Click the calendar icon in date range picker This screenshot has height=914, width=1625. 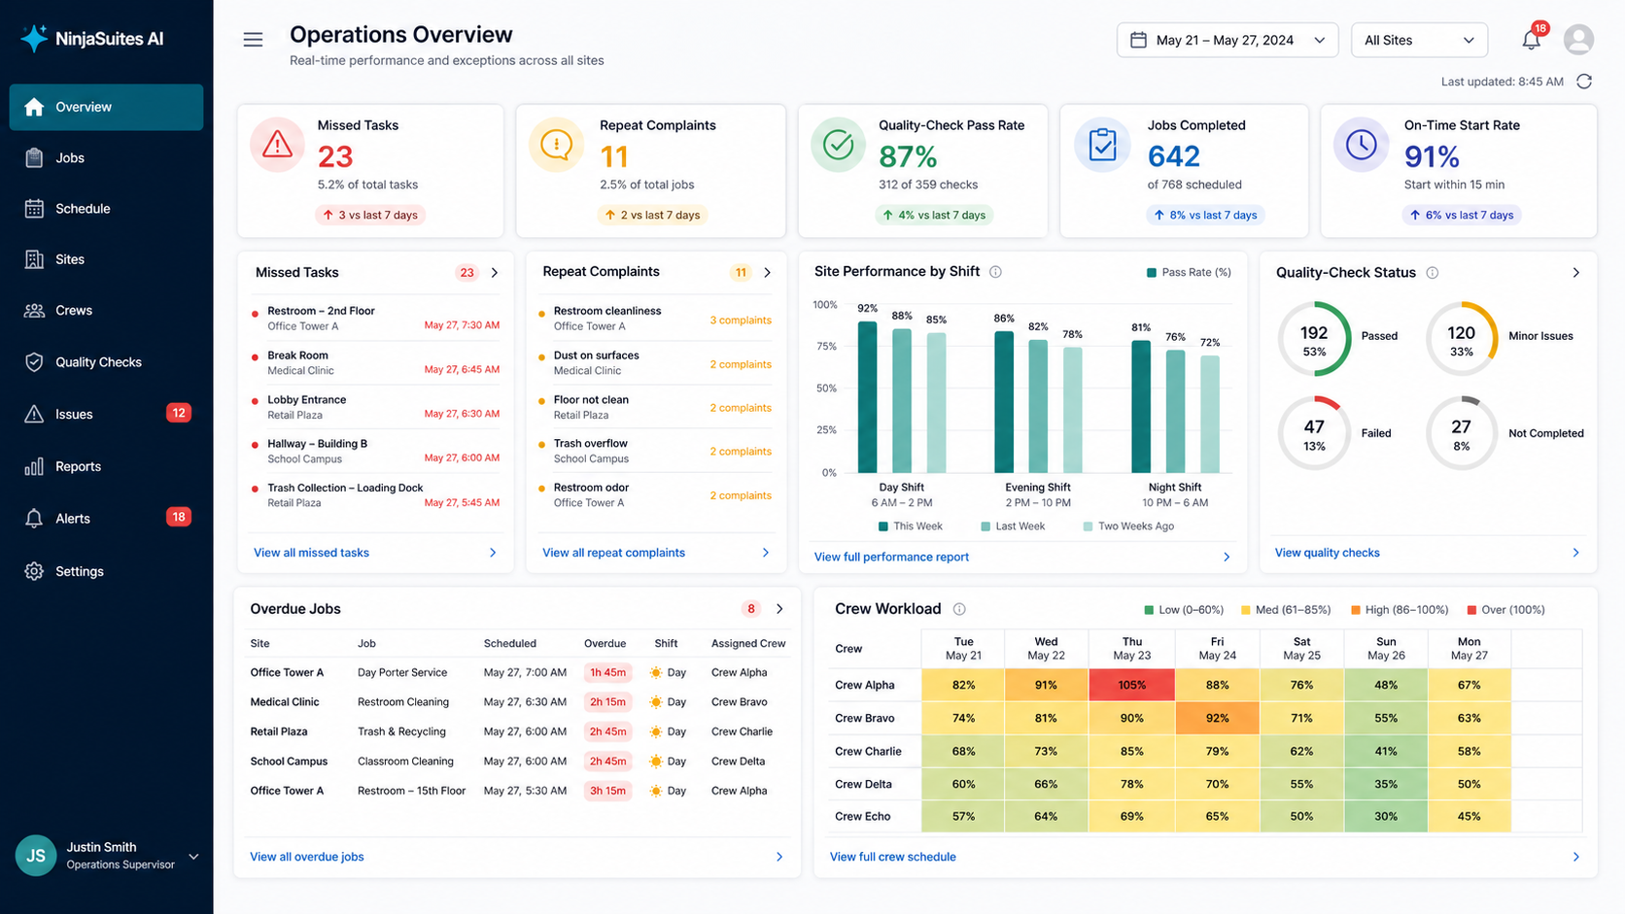click(x=1138, y=40)
